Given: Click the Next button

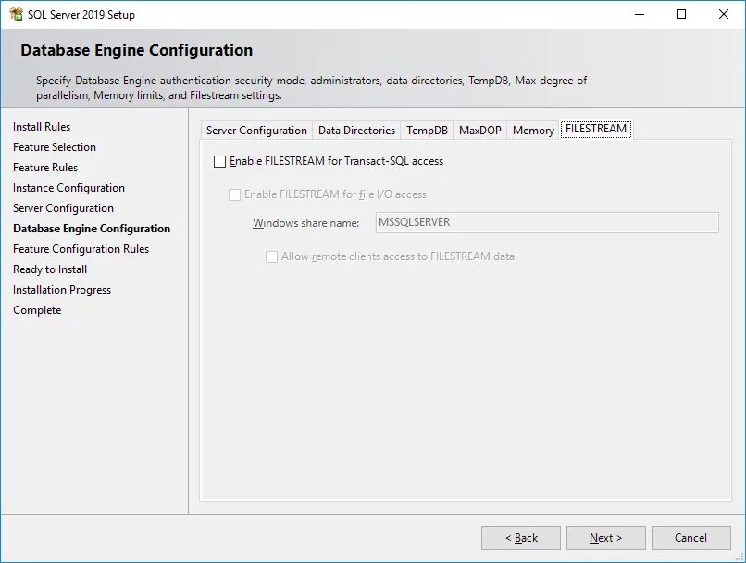Looking at the screenshot, I should (605, 538).
